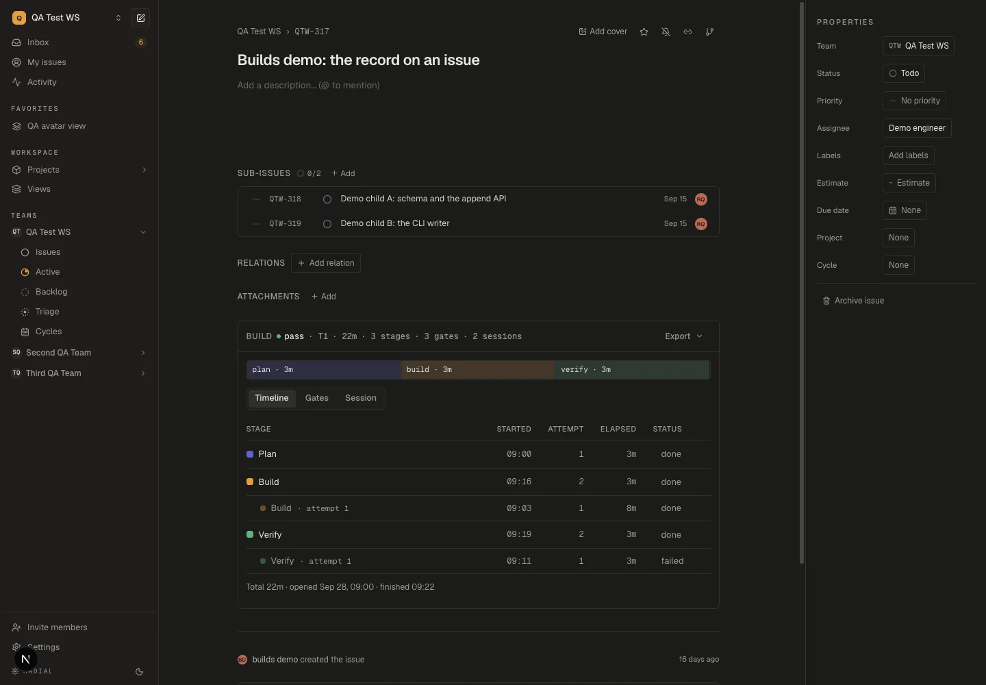Star this issue as favorite
This screenshot has height=685, width=986.
pos(644,32)
